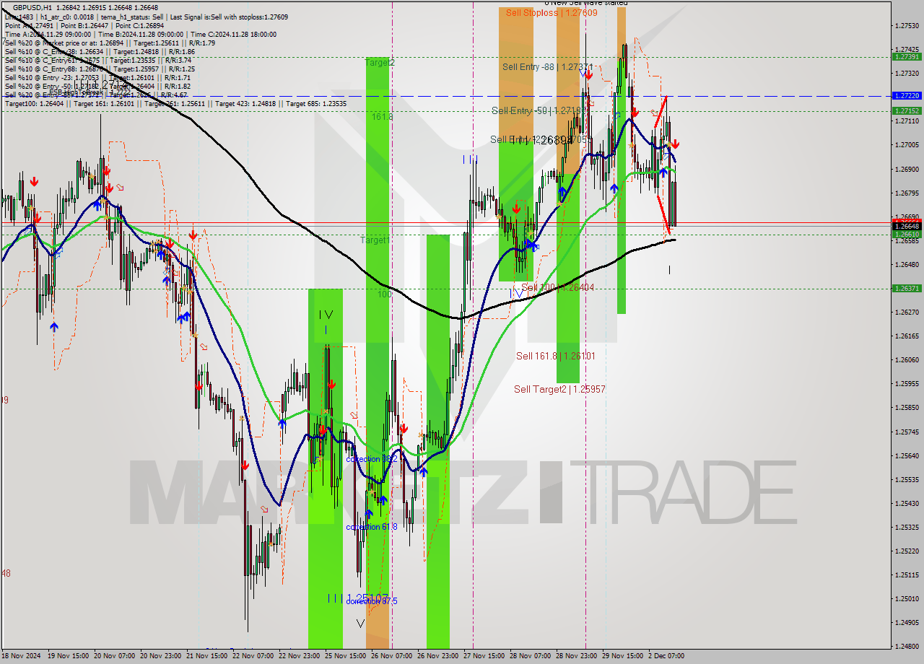
Task: Click the green 'Target1' label
Action: [x=375, y=240]
